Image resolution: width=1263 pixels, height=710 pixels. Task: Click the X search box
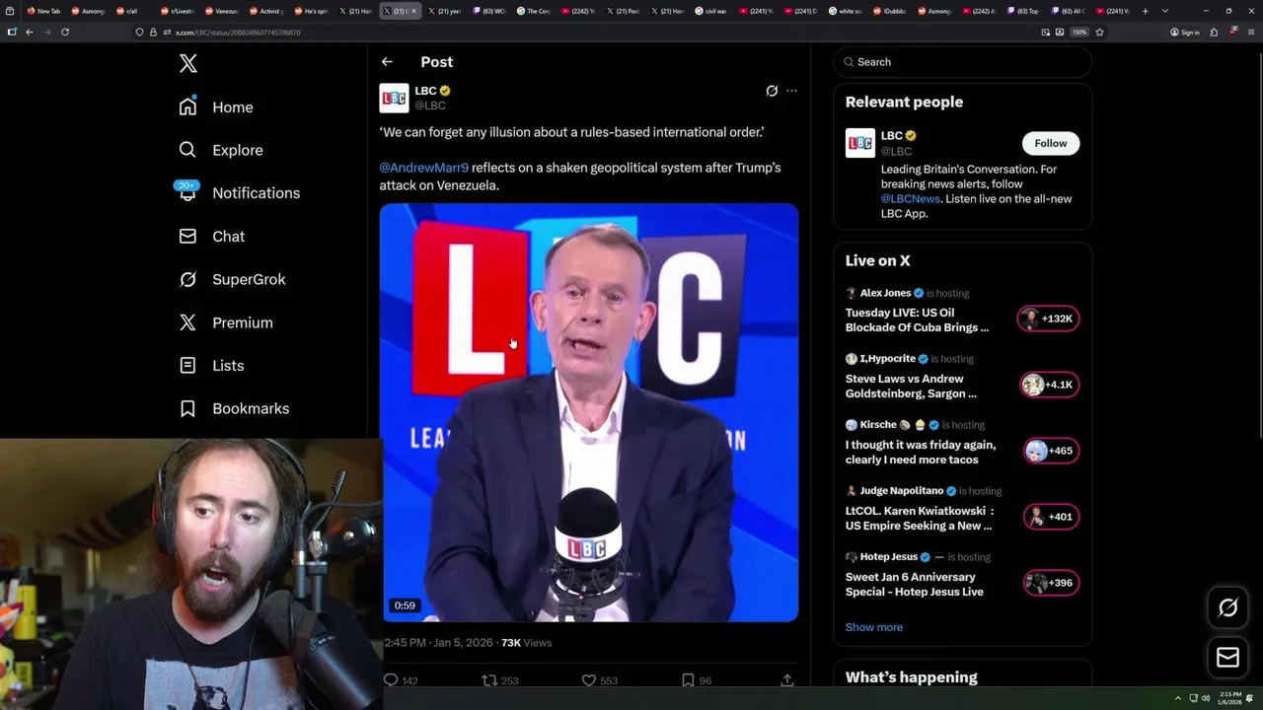point(963,62)
